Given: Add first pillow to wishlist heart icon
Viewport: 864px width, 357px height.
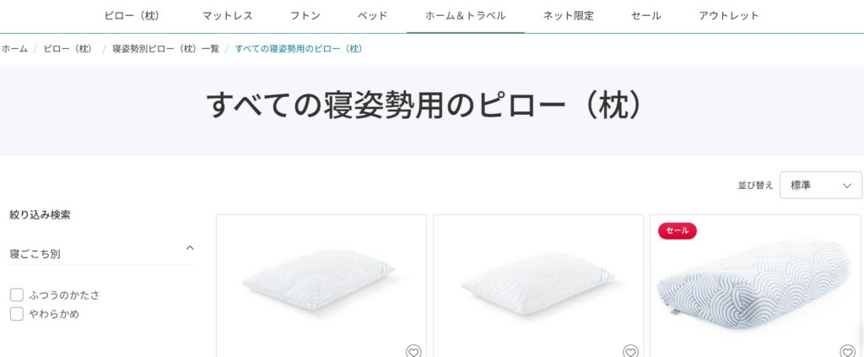Looking at the screenshot, I should 413,351.
